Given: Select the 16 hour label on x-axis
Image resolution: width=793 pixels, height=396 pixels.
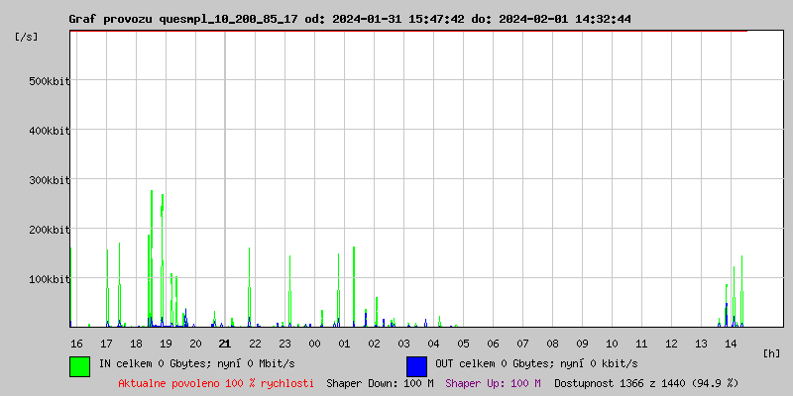Looking at the screenshot, I should [76, 344].
